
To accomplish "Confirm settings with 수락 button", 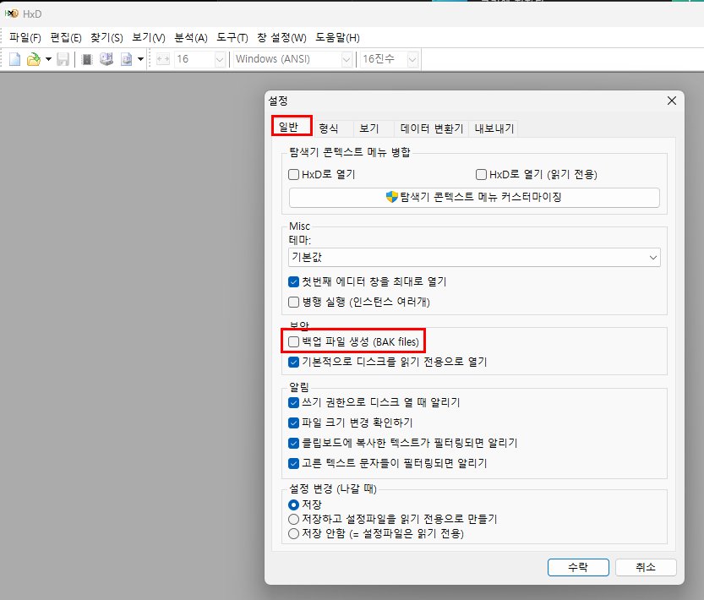I will (x=578, y=567).
